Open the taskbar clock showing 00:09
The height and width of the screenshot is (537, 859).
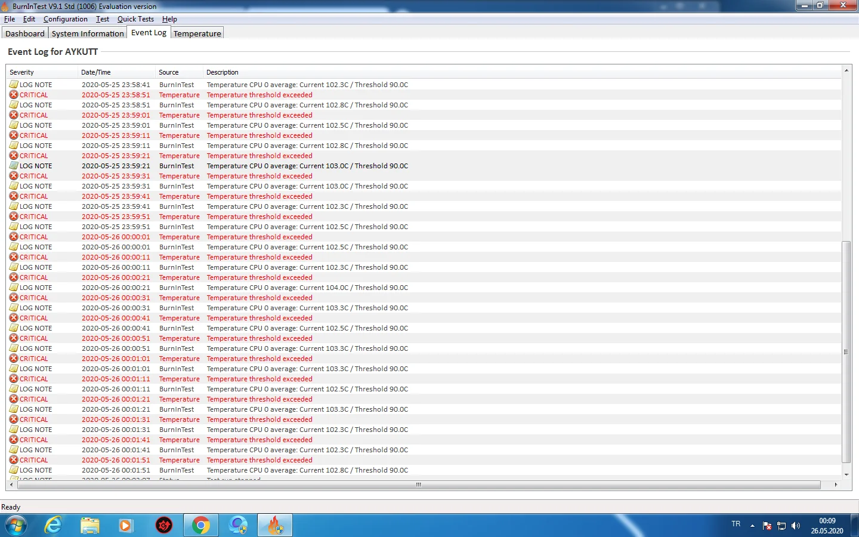(827, 526)
